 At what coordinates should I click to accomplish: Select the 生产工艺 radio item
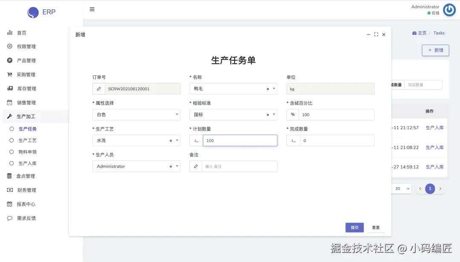click(x=12, y=140)
